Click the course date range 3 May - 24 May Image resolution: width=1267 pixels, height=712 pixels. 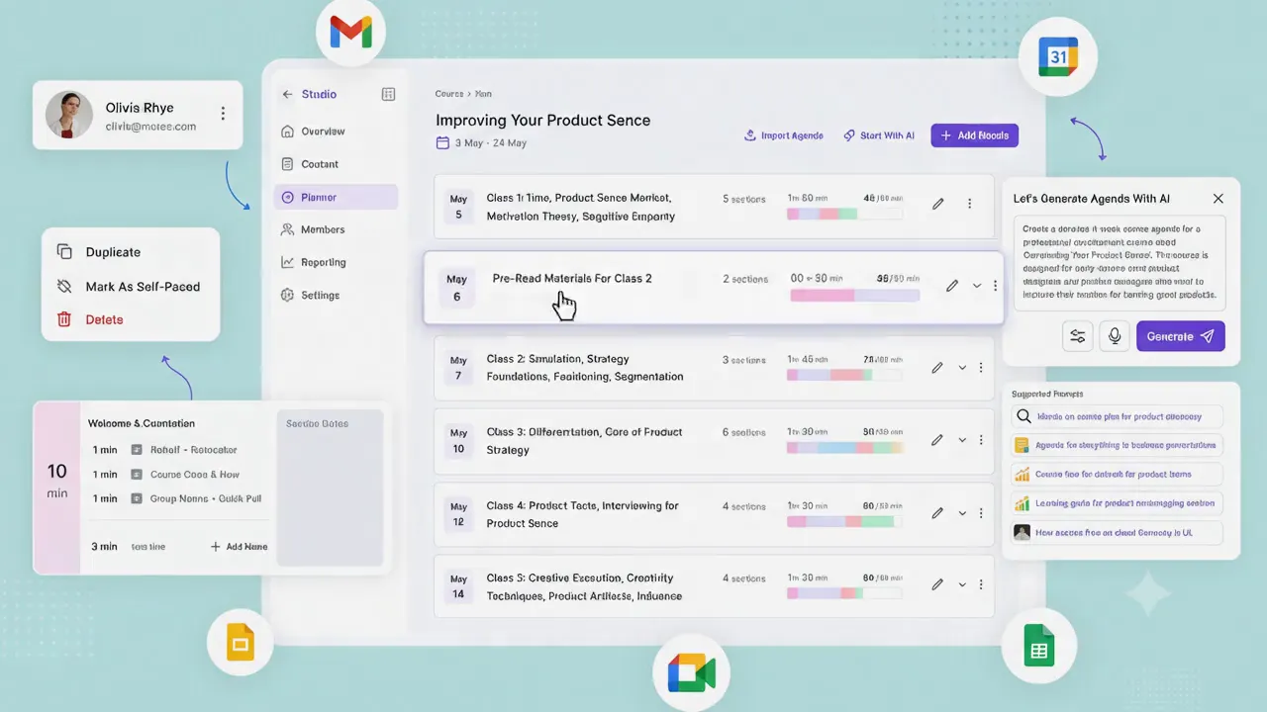click(481, 143)
